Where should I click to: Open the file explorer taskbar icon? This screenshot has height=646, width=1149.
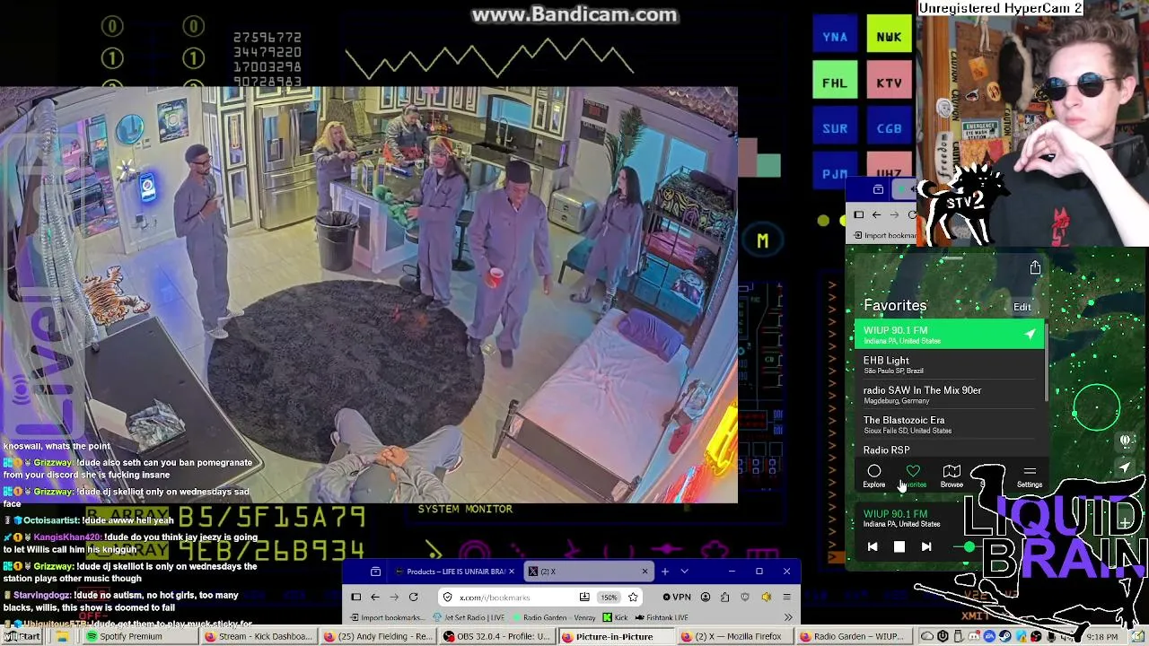[63, 636]
